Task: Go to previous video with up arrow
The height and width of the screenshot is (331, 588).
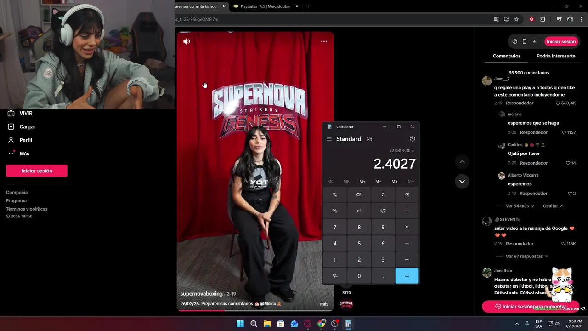Action: click(x=462, y=162)
